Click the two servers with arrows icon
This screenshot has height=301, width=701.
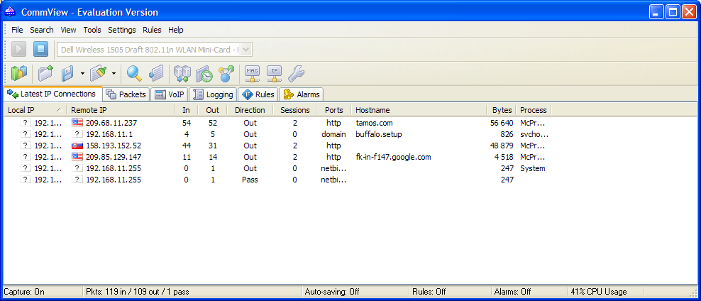click(182, 73)
